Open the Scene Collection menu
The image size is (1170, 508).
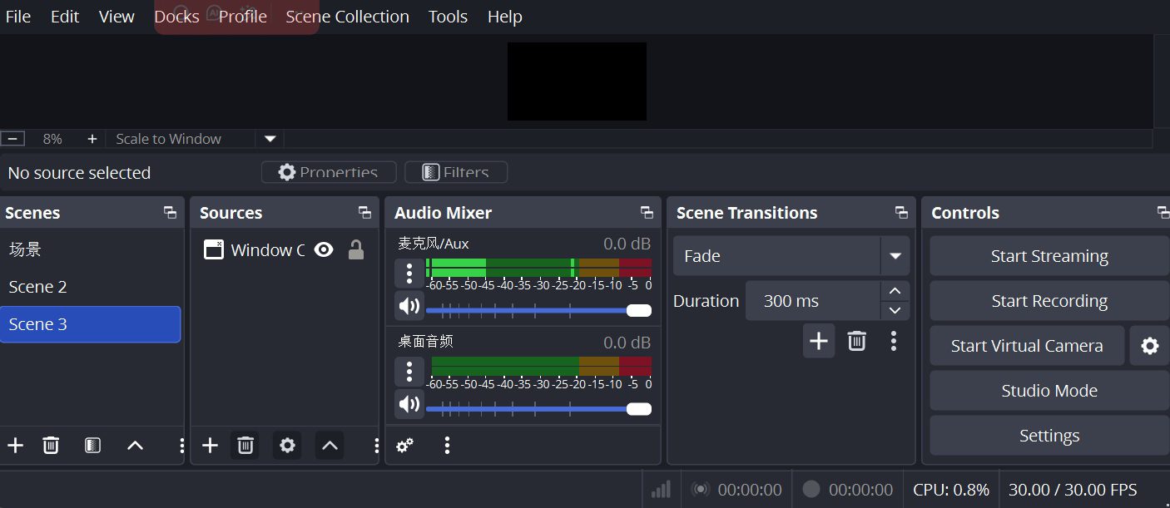click(347, 17)
